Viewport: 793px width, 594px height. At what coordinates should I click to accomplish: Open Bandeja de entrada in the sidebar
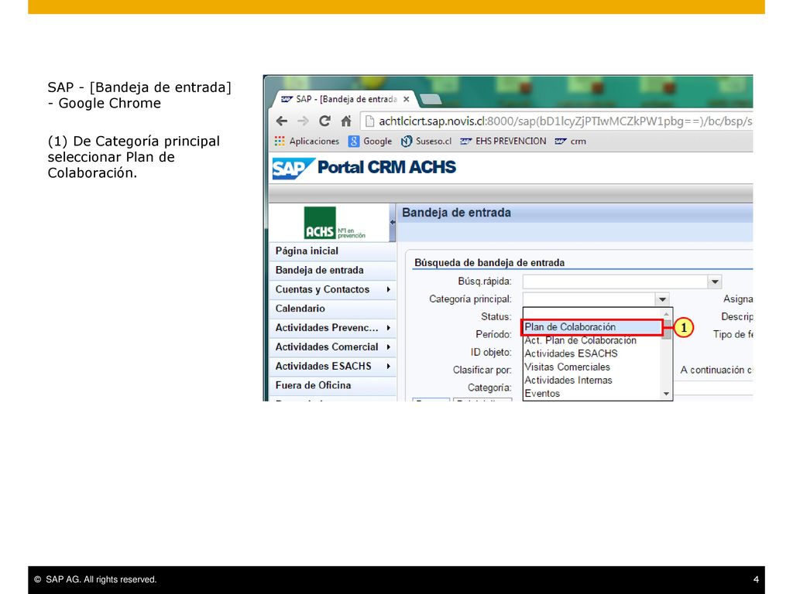tap(332, 270)
